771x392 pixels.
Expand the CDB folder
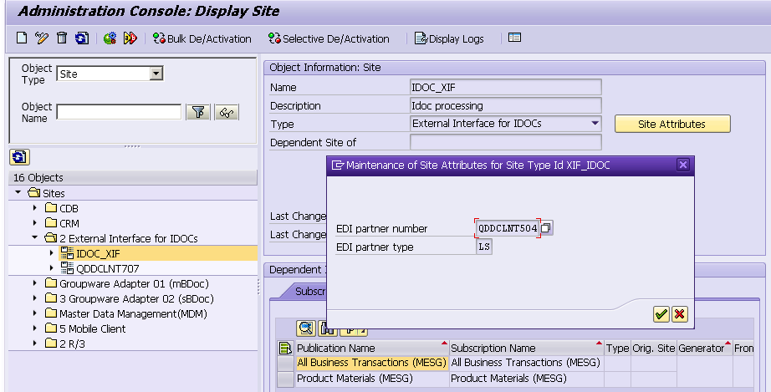point(34,208)
